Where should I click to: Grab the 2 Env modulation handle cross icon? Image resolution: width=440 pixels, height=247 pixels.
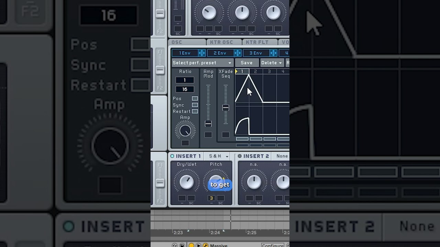click(x=238, y=53)
